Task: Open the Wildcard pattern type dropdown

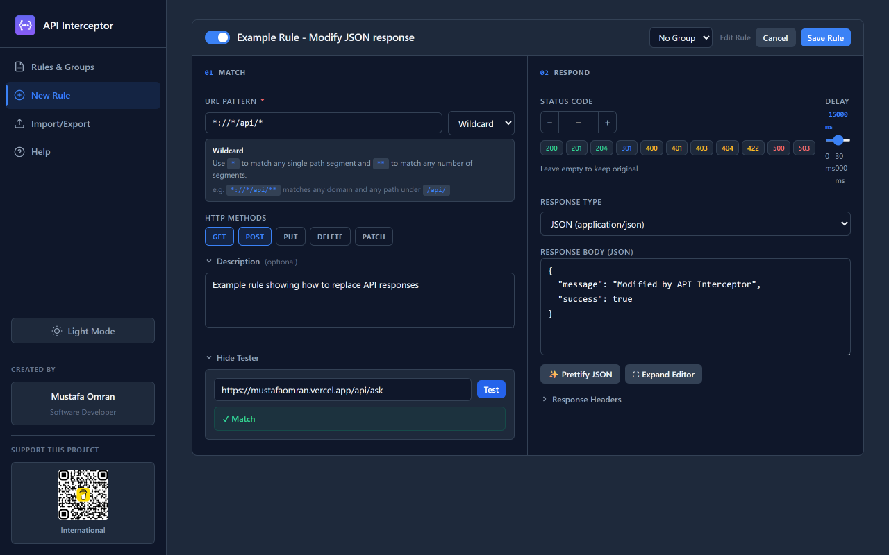Action: tap(481, 123)
